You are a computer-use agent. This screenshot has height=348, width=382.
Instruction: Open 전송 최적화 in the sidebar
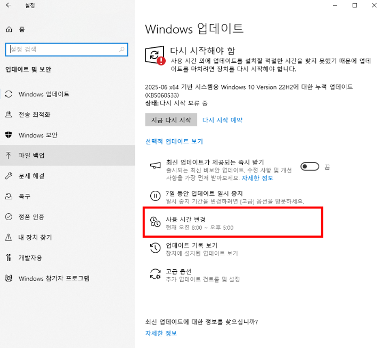(67, 114)
